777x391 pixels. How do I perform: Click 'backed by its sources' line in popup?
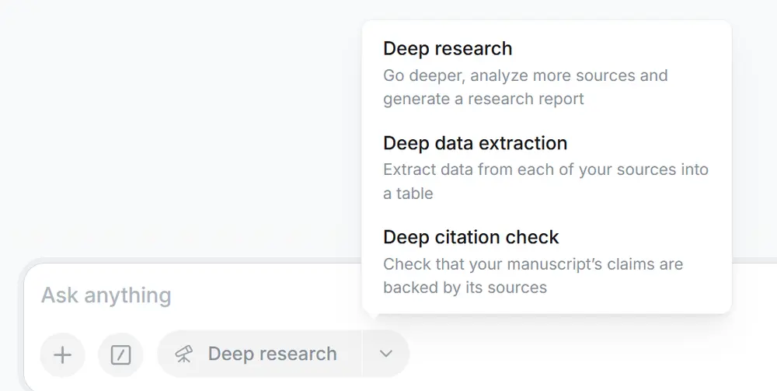tap(465, 288)
